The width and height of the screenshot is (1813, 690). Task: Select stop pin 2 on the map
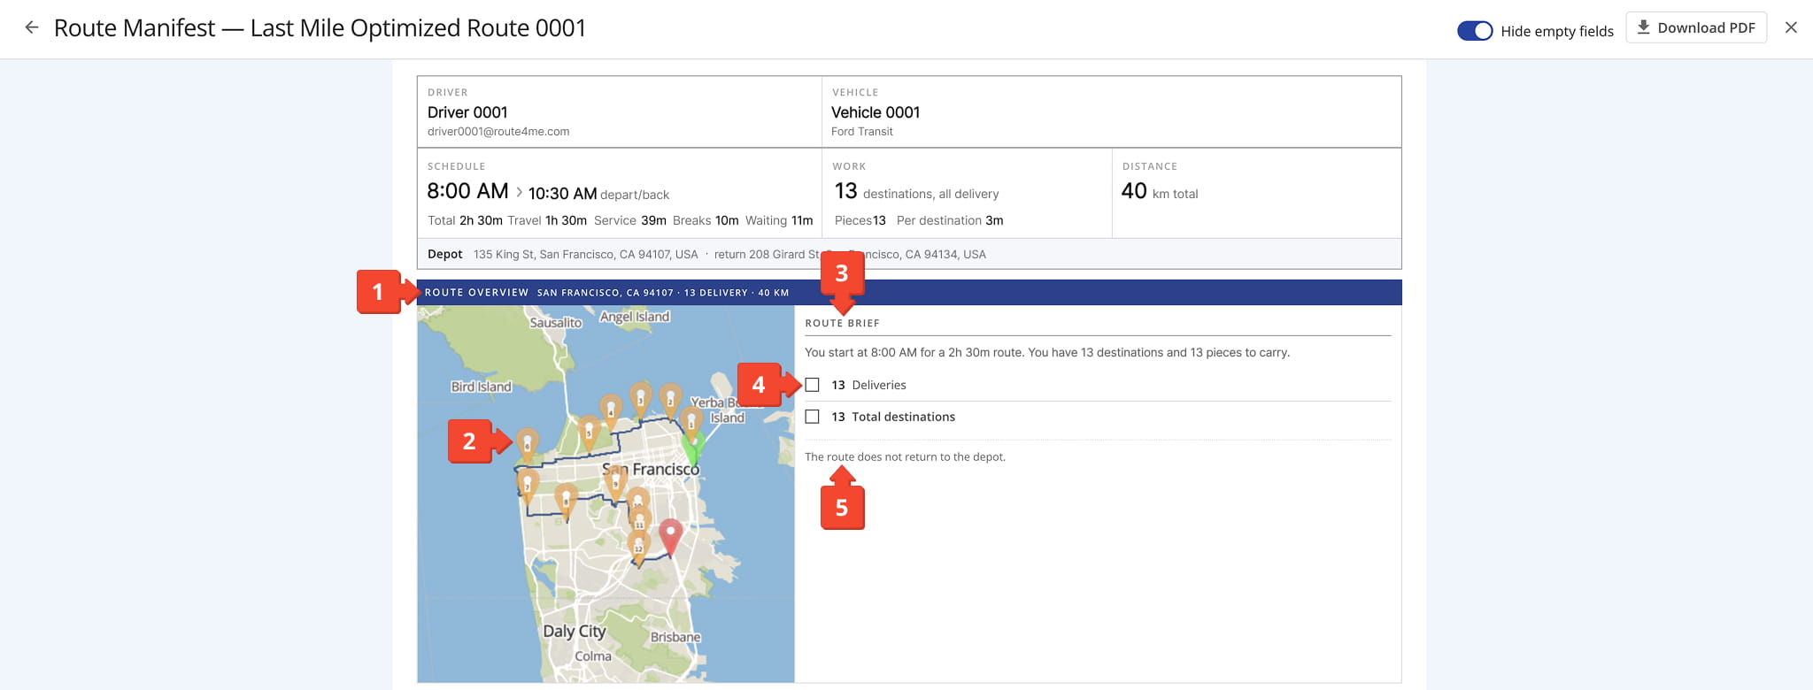(x=670, y=402)
